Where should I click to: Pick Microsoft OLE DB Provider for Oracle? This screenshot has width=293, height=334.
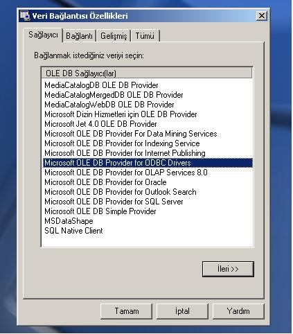105,182
